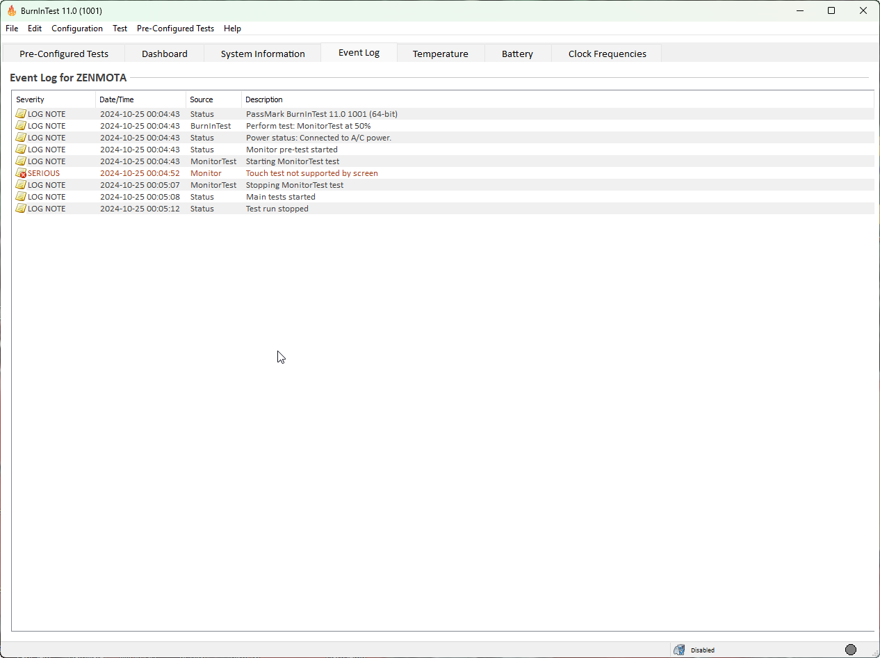Open the Test menu
The width and height of the screenshot is (880, 658).
point(120,29)
